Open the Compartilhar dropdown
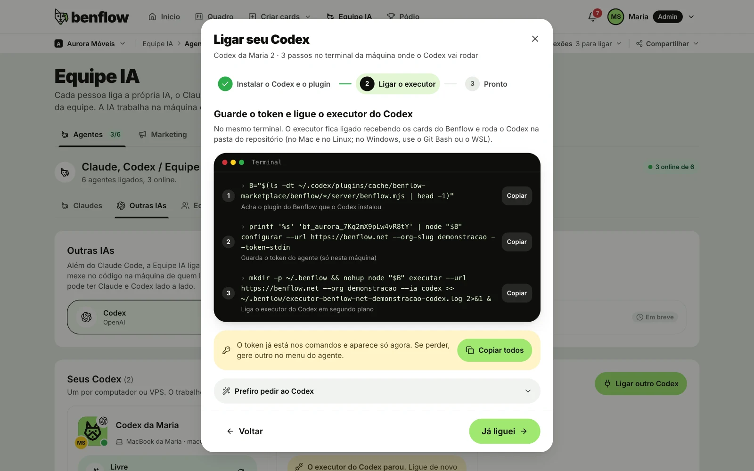Screen dimensions: 754x471 coord(667,44)
